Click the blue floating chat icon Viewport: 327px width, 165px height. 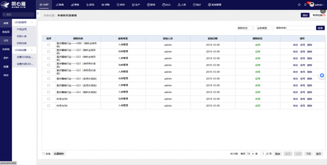point(322,76)
